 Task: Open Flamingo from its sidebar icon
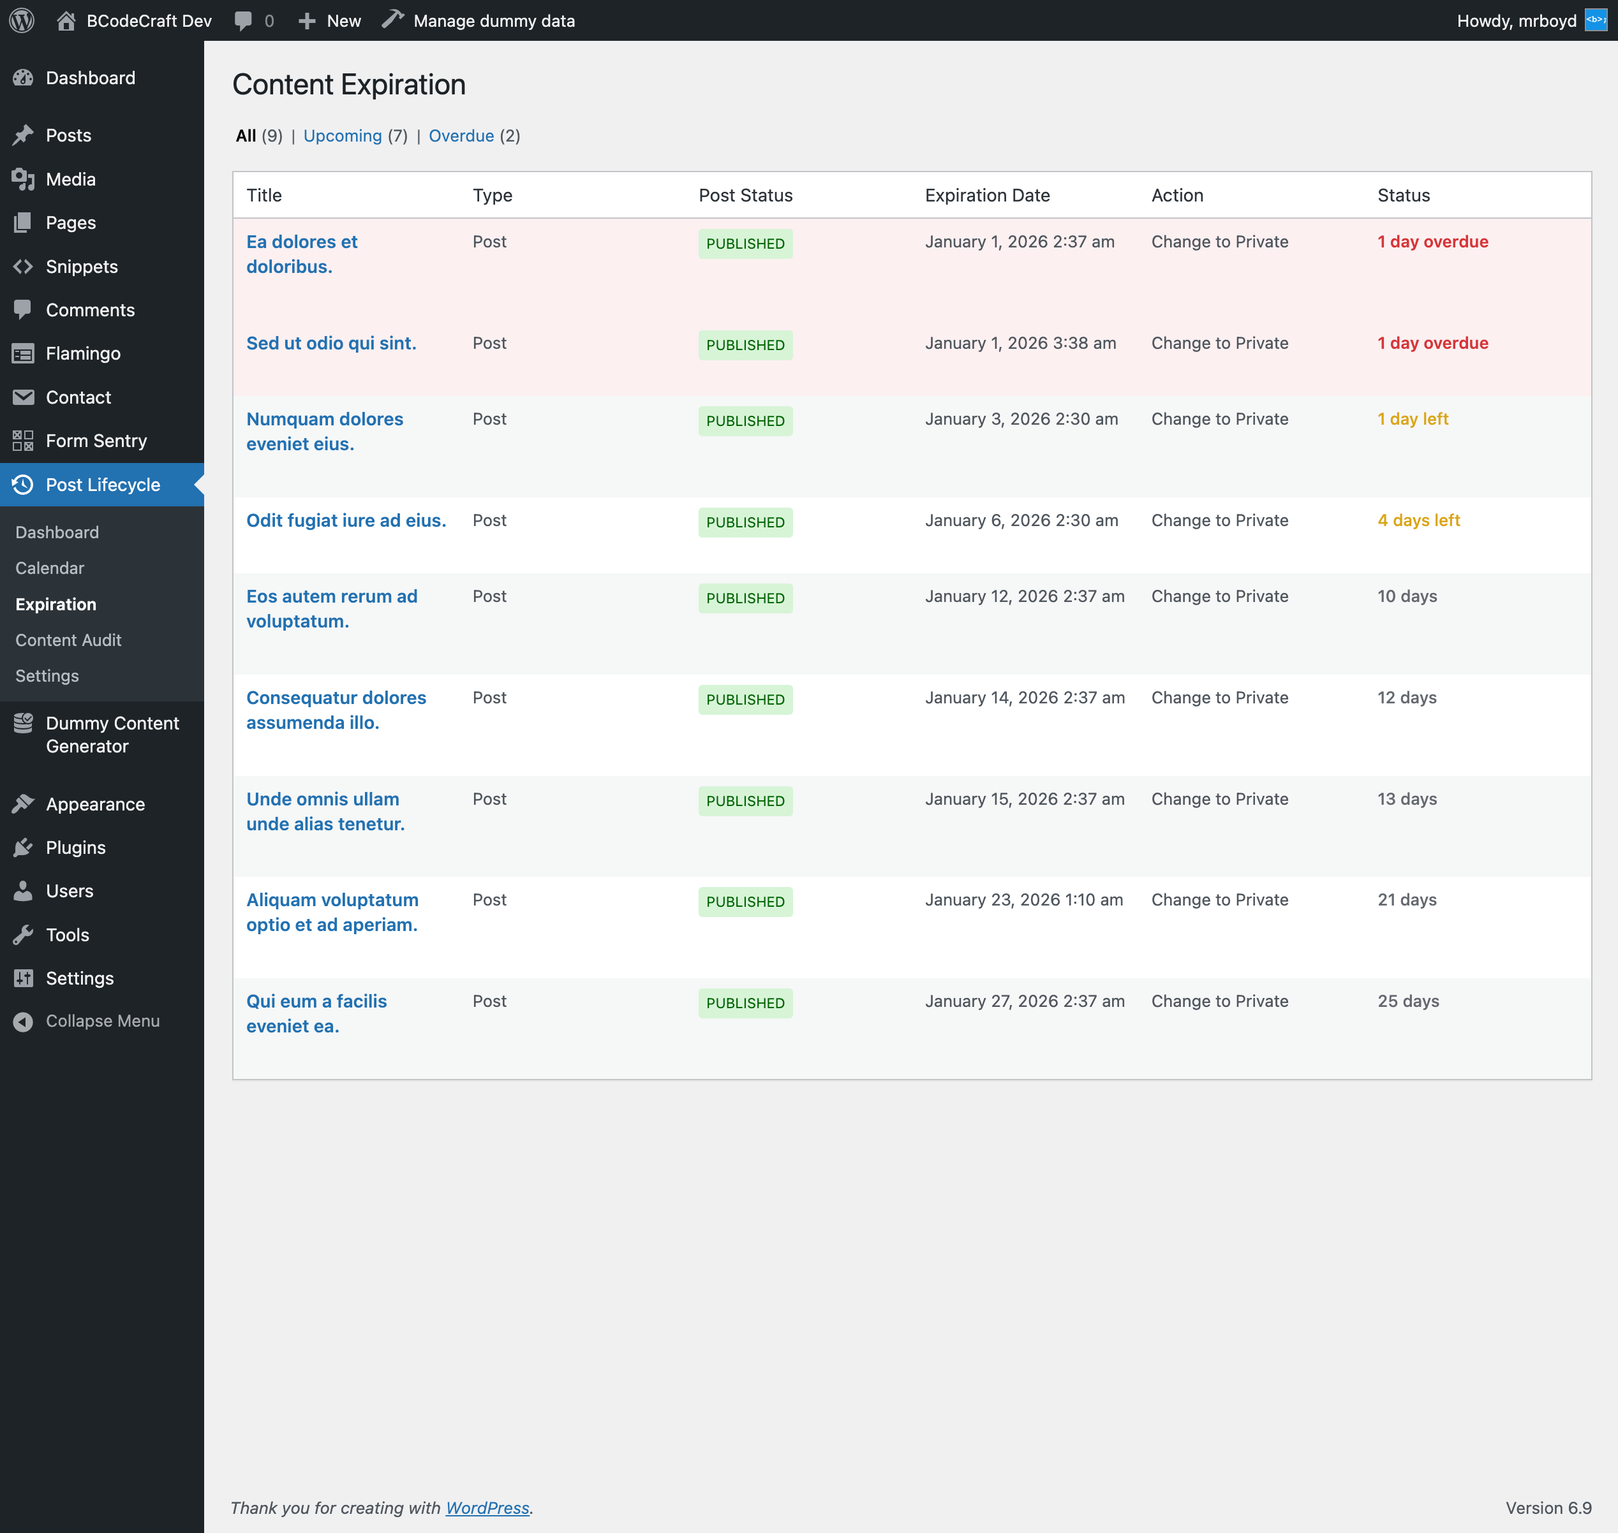23,353
